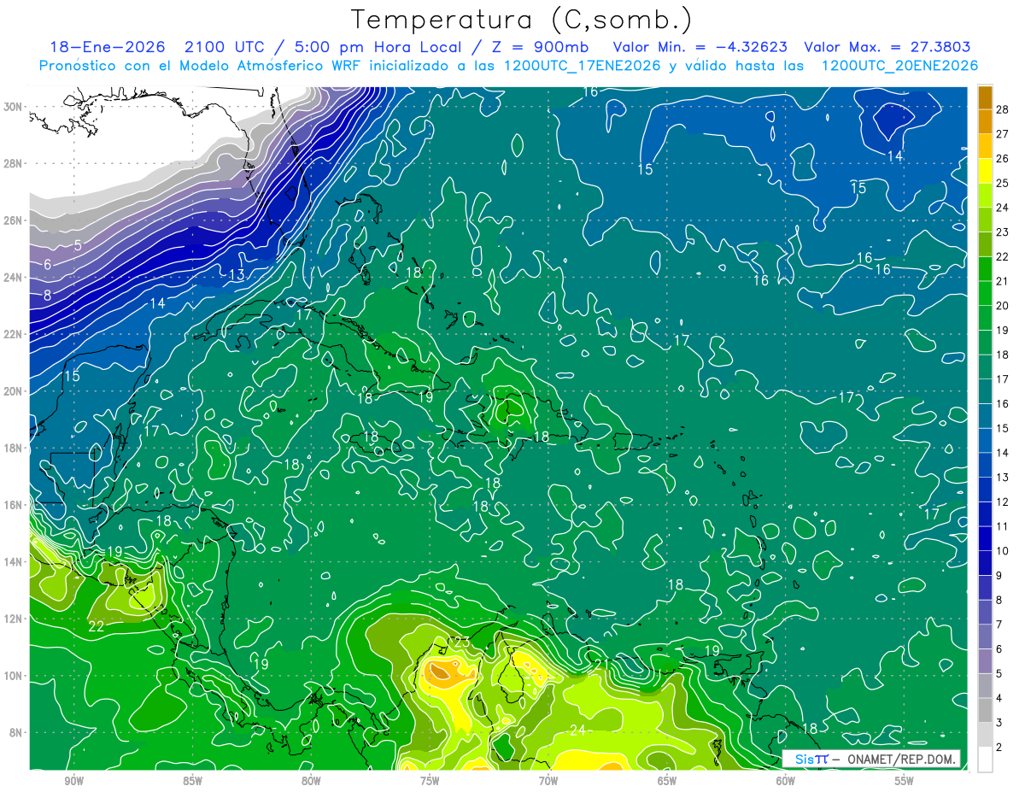
Task: Click the 'Valor Min. = -4.32623' readout
Action: coord(700,48)
